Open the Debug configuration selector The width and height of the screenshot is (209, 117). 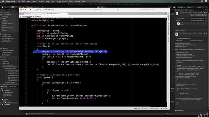38,10
